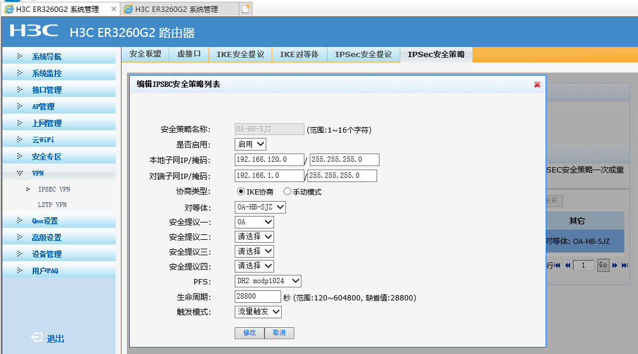Expand 用户FAQ menu
Viewport: 638px width, 354px height.
coord(59,271)
